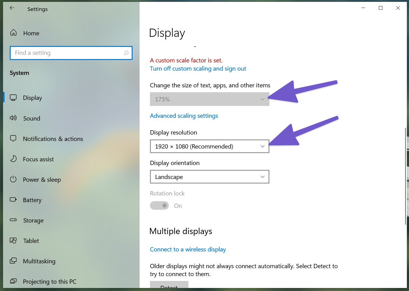Close the Settings window
Viewport: 409px width, 291px height.
pyautogui.click(x=398, y=8)
